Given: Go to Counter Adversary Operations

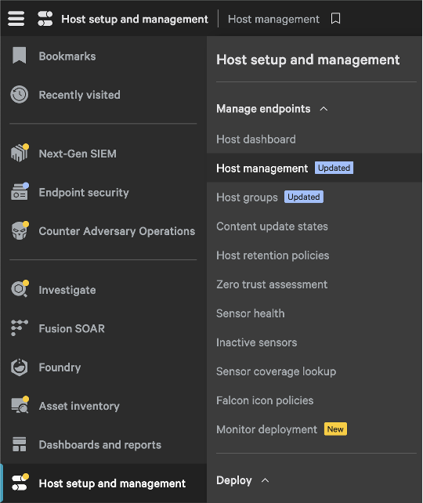Looking at the screenshot, I should pos(117,231).
